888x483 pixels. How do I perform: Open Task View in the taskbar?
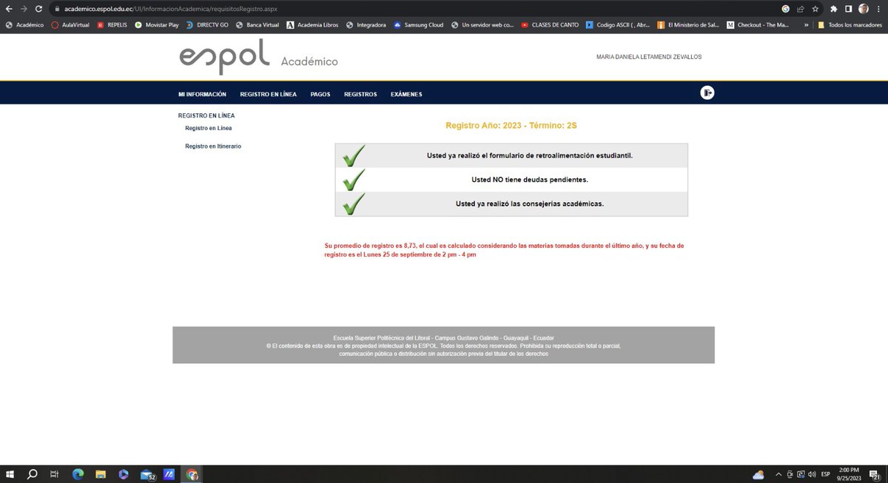click(54, 474)
